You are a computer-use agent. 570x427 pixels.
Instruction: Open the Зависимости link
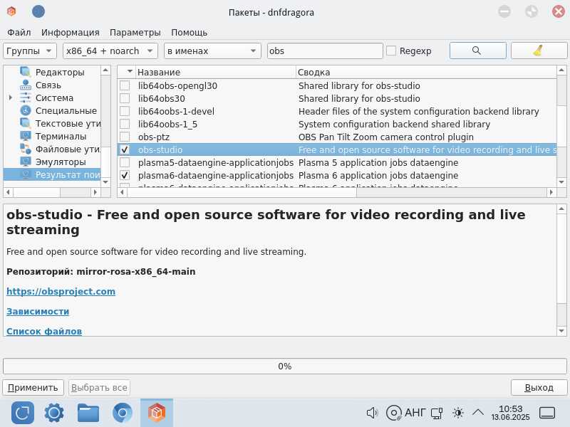coord(38,311)
